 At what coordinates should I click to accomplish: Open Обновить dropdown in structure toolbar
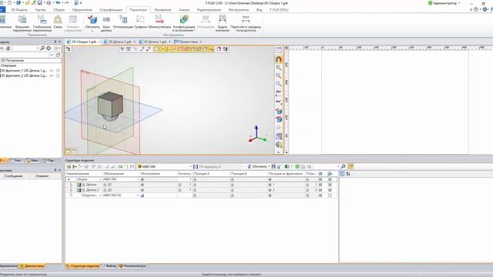269,166
